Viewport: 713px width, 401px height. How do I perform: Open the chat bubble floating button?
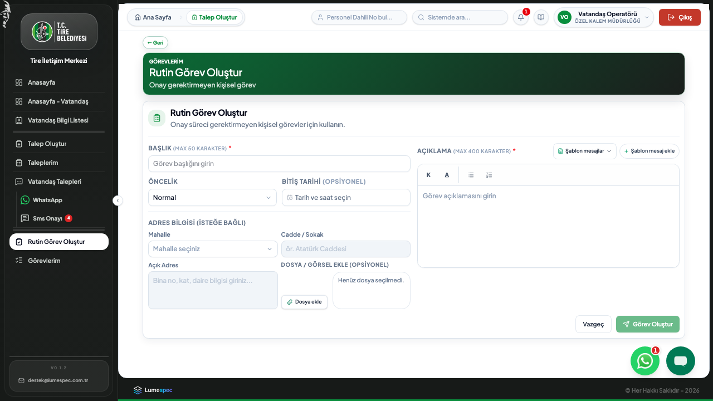(x=681, y=361)
